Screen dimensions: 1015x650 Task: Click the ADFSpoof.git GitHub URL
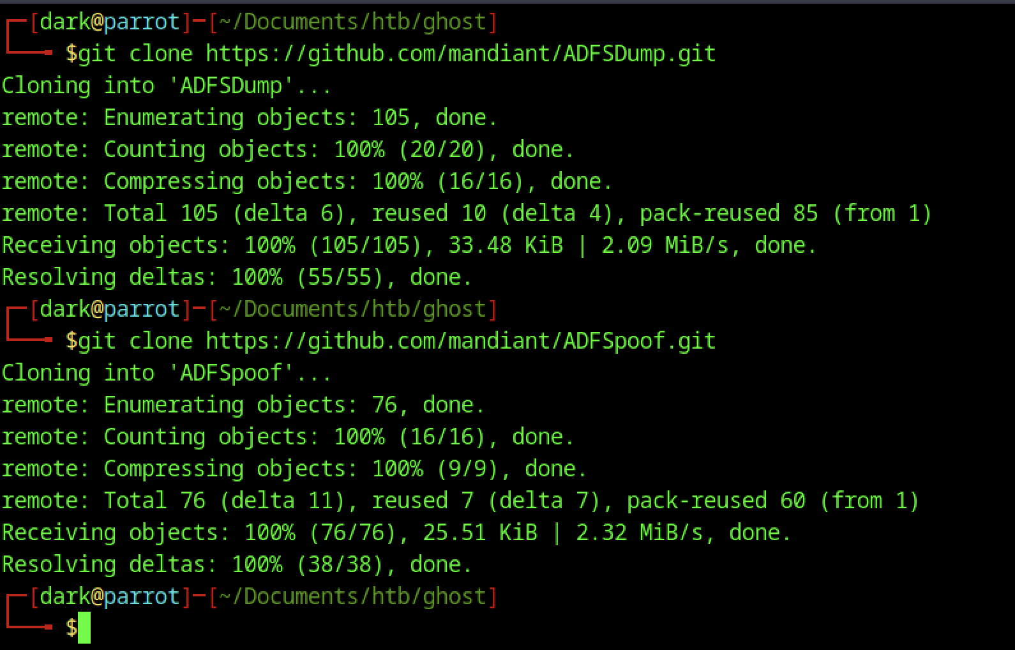(460, 341)
